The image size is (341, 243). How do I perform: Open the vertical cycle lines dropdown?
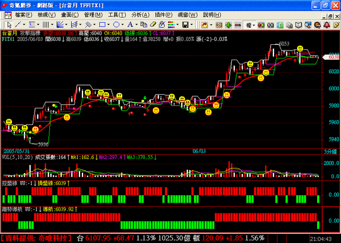click(52, 25)
